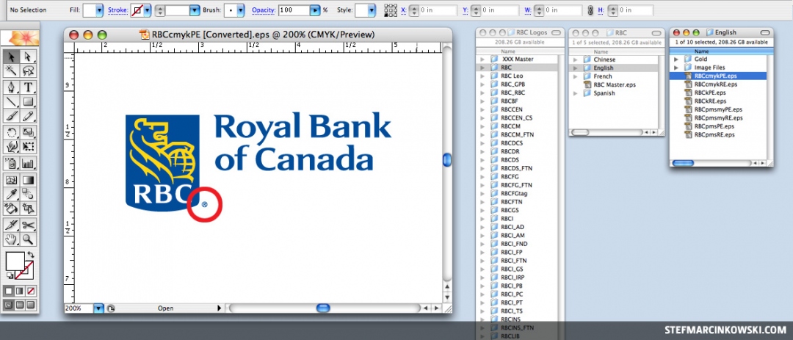Click the reference point locator grid
The height and width of the screenshot is (340, 793).
pyautogui.click(x=391, y=10)
